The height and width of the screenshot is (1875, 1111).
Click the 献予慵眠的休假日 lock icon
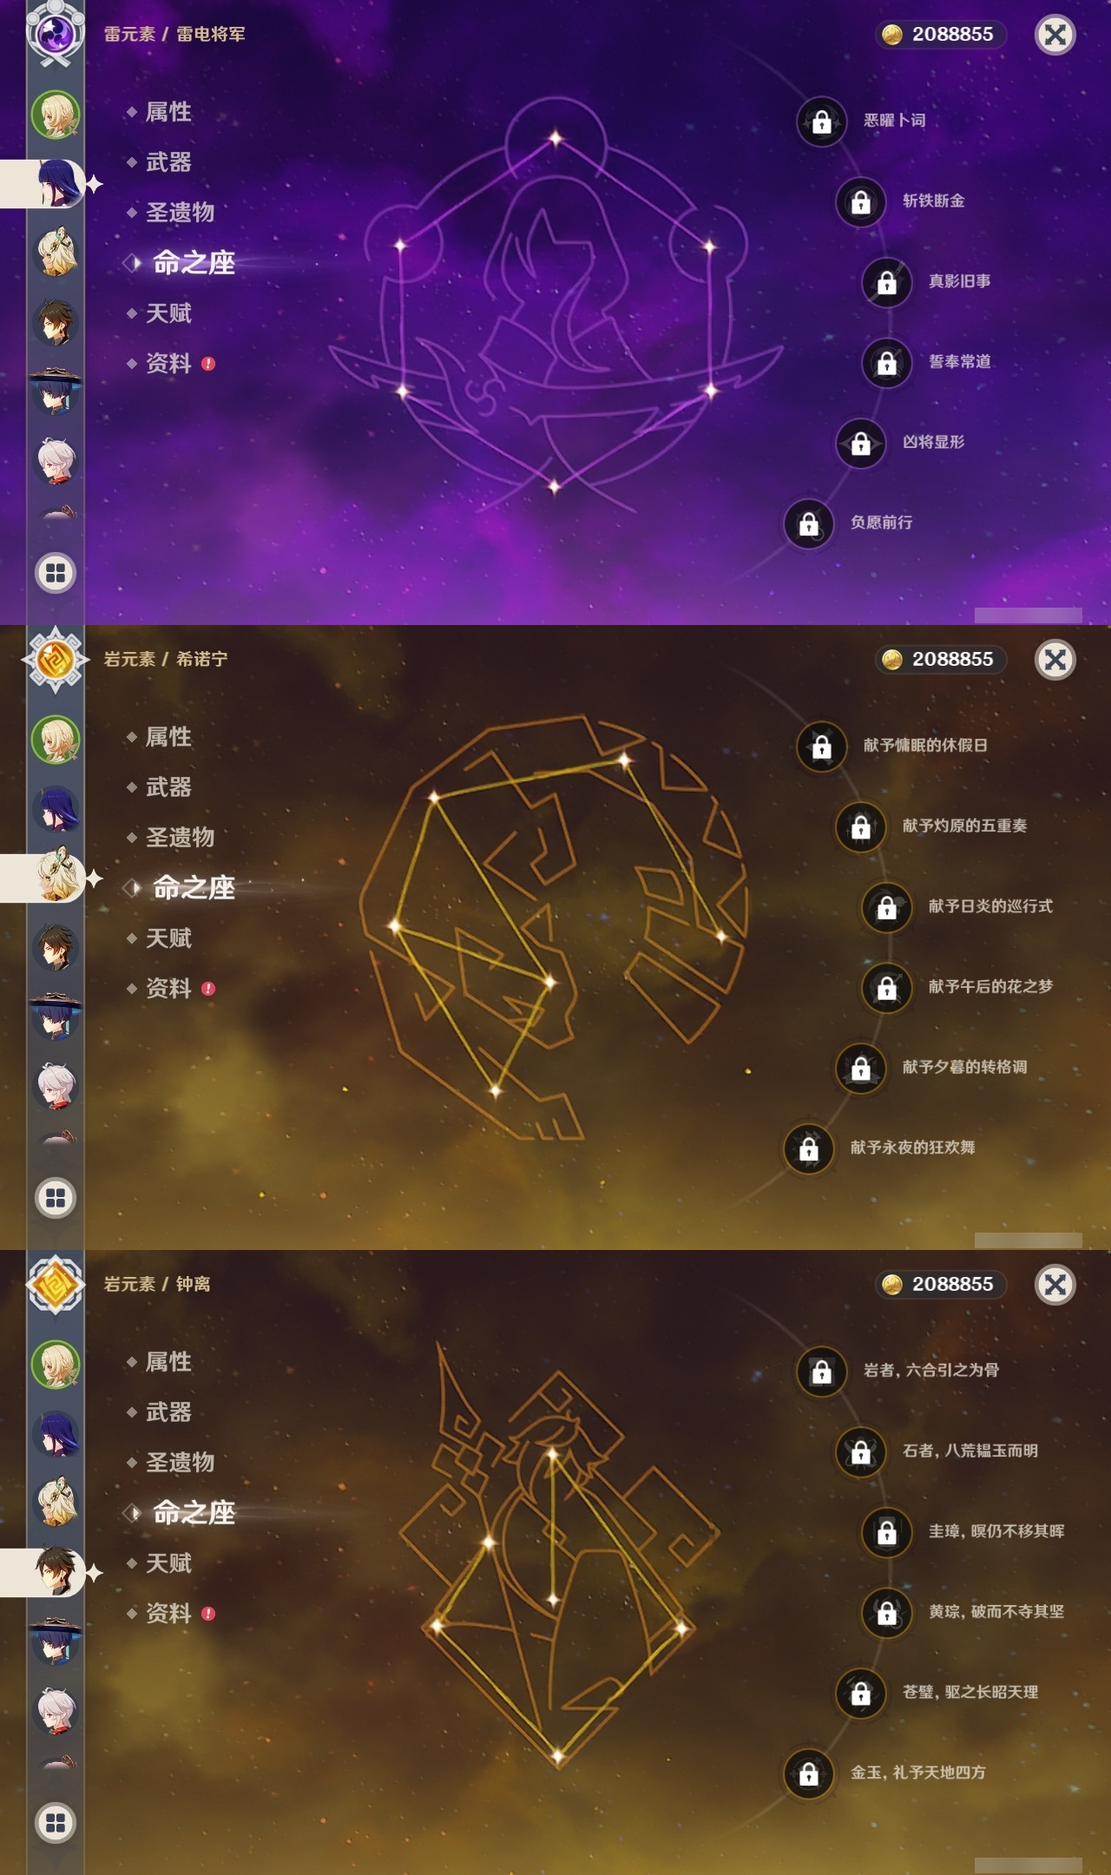pyautogui.click(x=821, y=746)
